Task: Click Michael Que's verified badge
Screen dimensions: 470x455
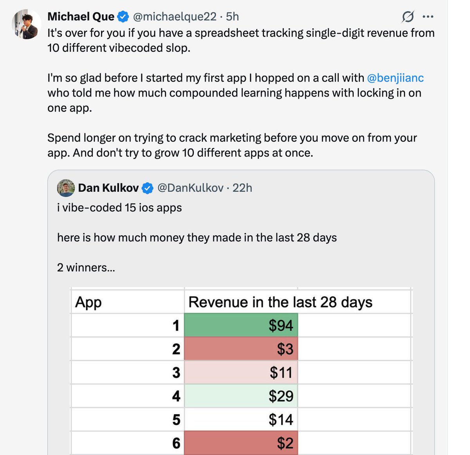Action: coord(123,16)
